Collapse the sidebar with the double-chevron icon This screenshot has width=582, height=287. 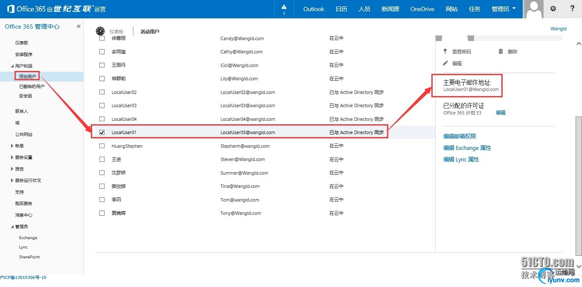click(79, 26)
